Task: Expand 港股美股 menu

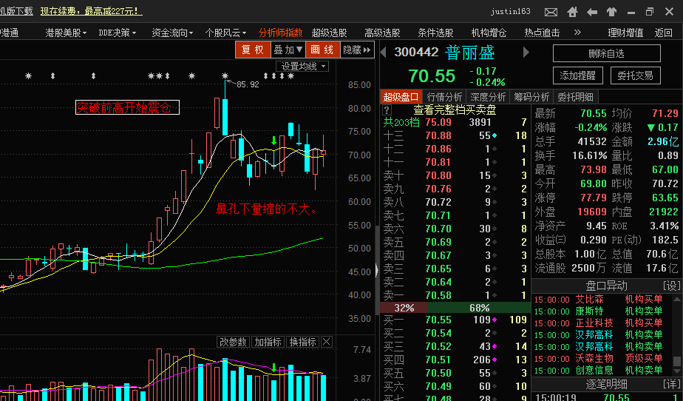Action: (x=66, y=33)
